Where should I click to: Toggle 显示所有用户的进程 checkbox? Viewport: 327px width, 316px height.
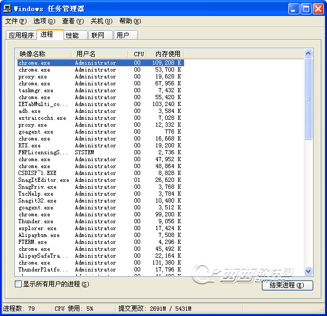coord(18,284)
